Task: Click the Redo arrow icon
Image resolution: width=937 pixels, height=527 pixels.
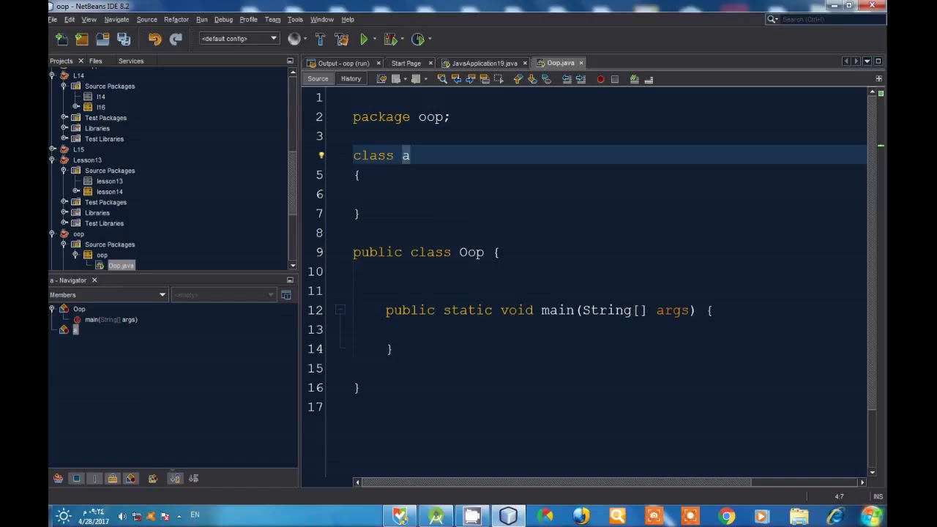Action: (176, 39)
